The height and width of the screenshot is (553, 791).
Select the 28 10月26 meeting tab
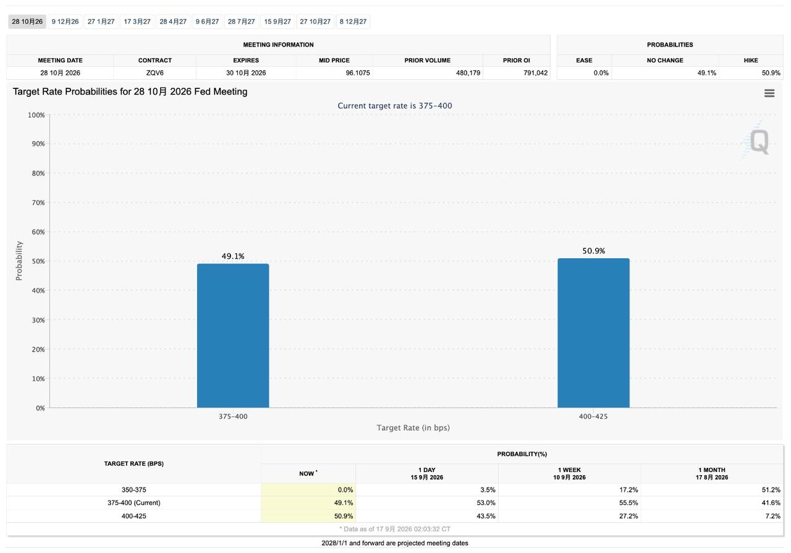click(27, 22)
